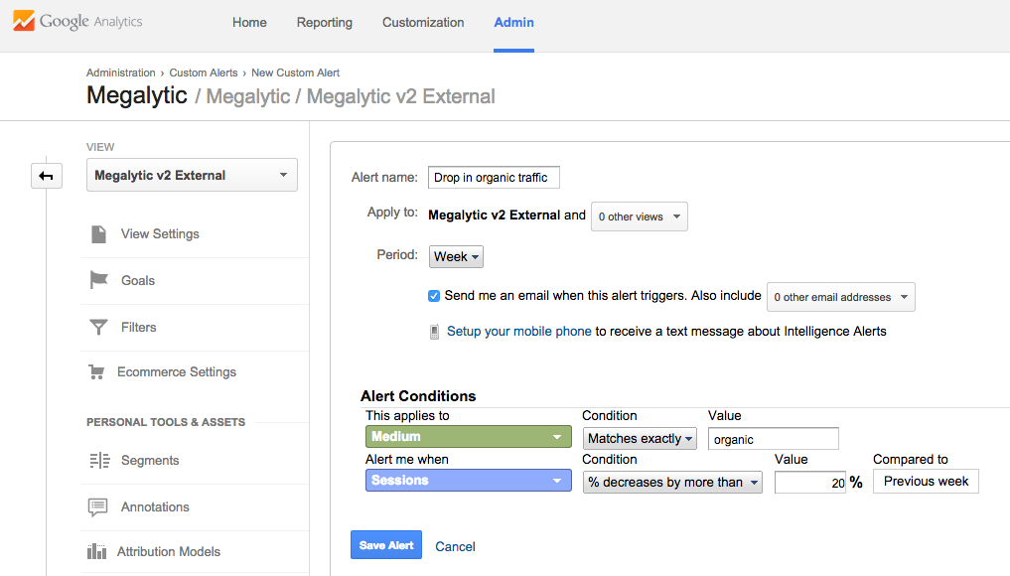This screenshot has width=1010, height=576.
Task: Click the Segments icon in sidebar
Action: click(98, 461)
